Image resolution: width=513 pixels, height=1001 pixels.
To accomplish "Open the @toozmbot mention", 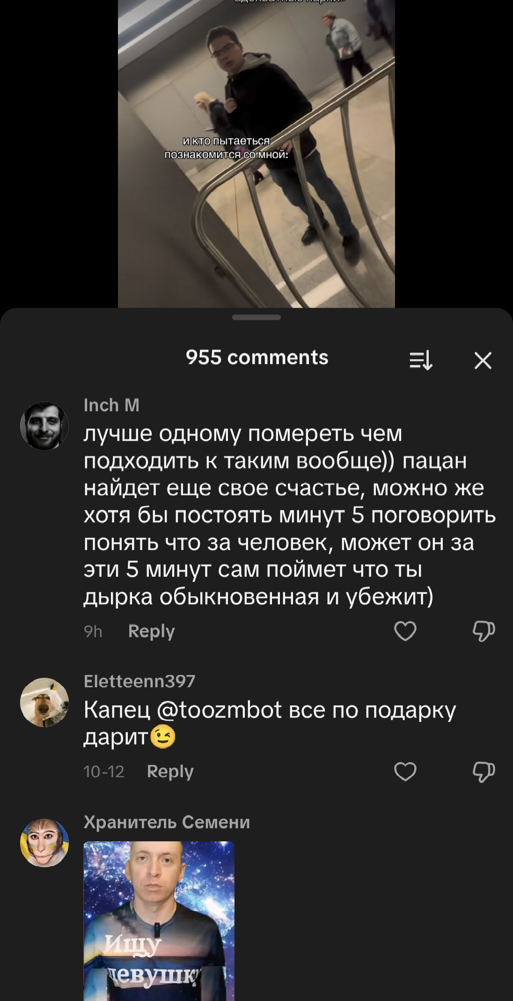I will tap(220, 710).
